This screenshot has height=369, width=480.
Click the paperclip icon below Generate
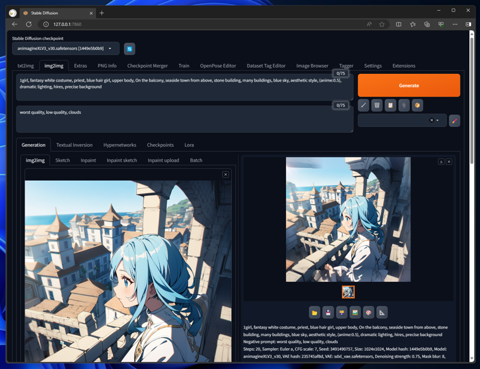click(404, 106)
